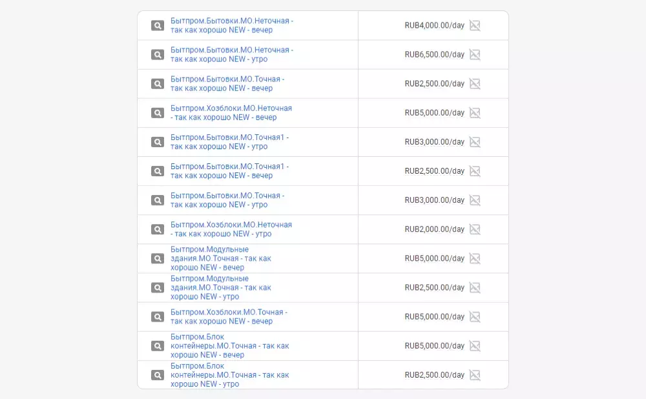Click chart icon next to RUB2,000.00/day budget

click(x=475, y=229)
